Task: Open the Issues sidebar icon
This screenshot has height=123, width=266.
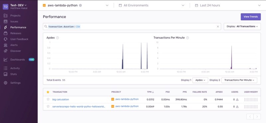Action: [6, 21]
